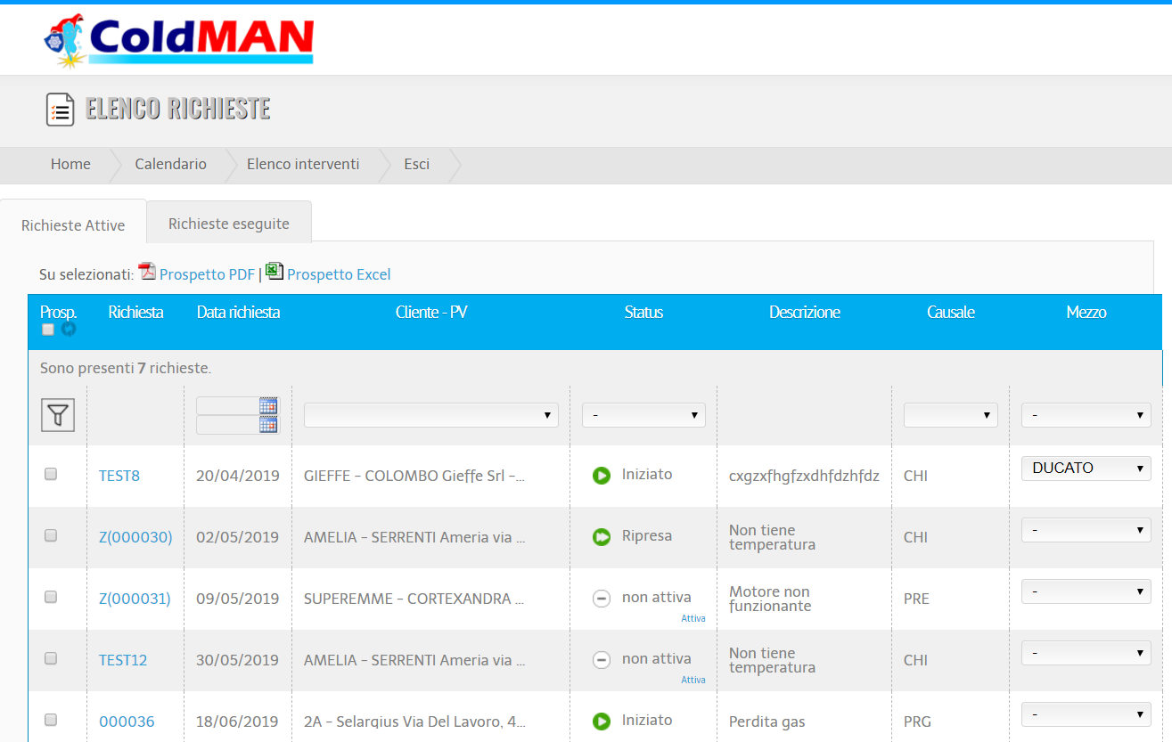Viewport: 1172px width, 742px height.
Task: Click the ColdMAN logo
Action: tap(179, 40)
